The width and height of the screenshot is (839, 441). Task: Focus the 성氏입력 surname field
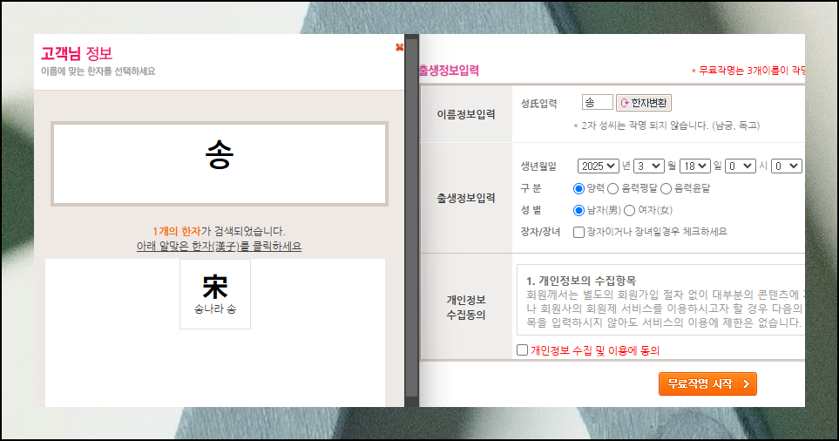pos(597,102)
